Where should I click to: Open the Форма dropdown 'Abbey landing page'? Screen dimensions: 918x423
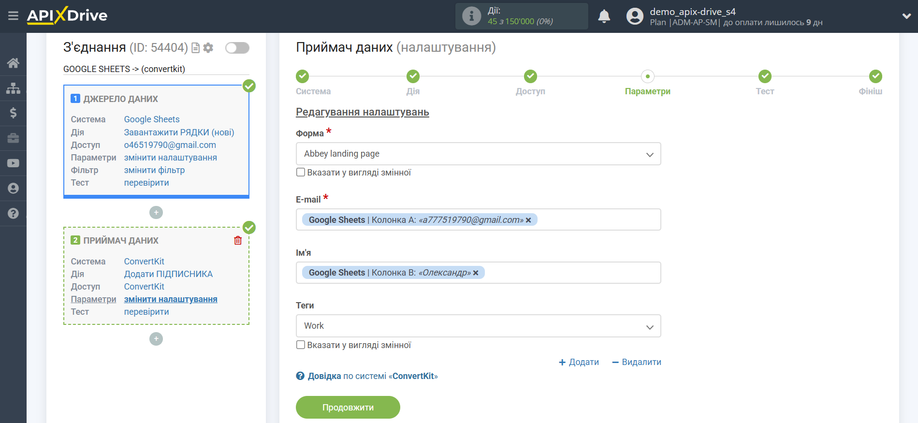coord(478,154)
